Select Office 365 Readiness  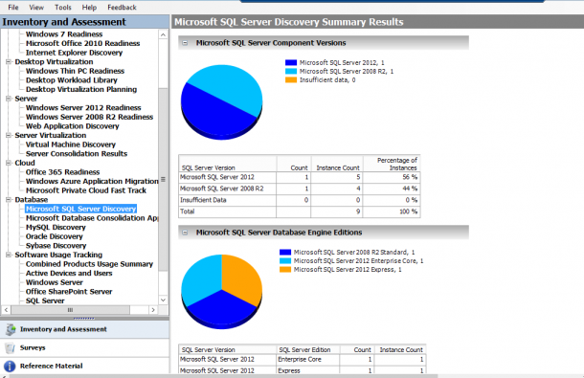point(62,172)
